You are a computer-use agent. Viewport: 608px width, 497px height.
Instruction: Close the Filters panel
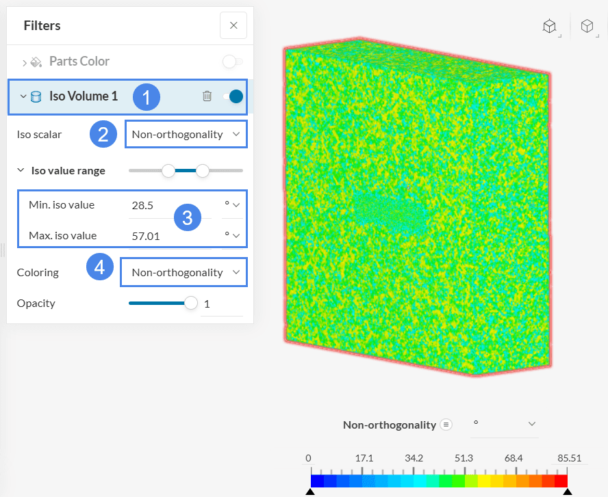coord(233,25)
